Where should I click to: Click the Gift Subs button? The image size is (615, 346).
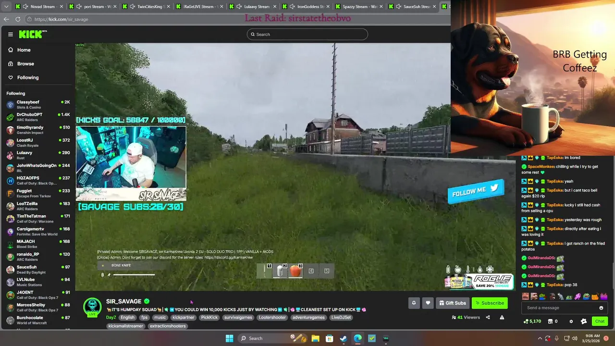(x=452, y=303)
